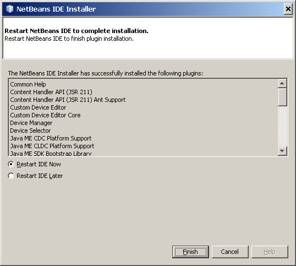The width and height of the screenshot is (296, 266).
Task: Select Common Help in the plugin list
Action: [x=28, y=84]
